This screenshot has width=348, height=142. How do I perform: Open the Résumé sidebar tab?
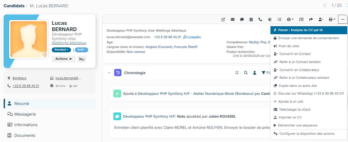click(x=49, y=103)
